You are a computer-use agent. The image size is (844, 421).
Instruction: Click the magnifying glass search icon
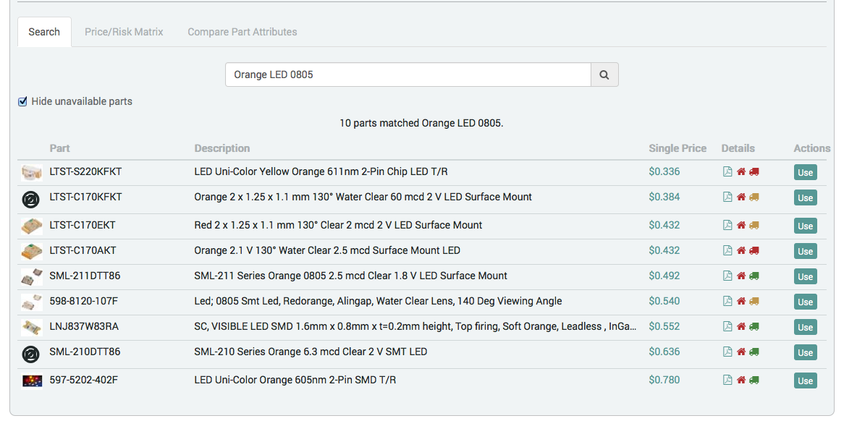click(604, 74)
